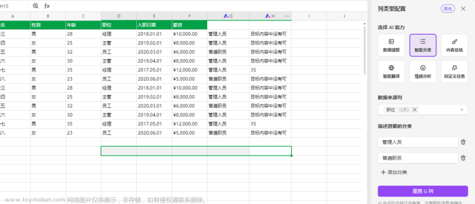
Task: Select the first ¥6,000.00 salary cell
Action: pos(190,52)
